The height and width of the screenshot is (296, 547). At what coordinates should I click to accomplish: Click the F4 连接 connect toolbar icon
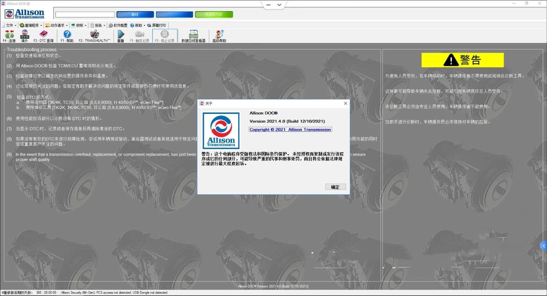point(9,36)
